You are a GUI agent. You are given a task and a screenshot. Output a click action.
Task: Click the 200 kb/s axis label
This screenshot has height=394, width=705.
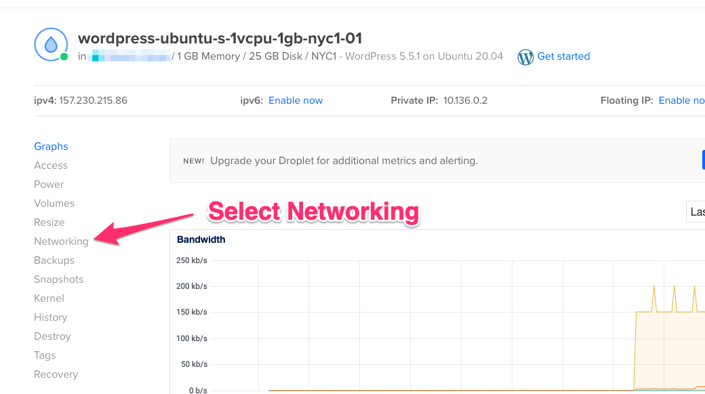(192, 286)
